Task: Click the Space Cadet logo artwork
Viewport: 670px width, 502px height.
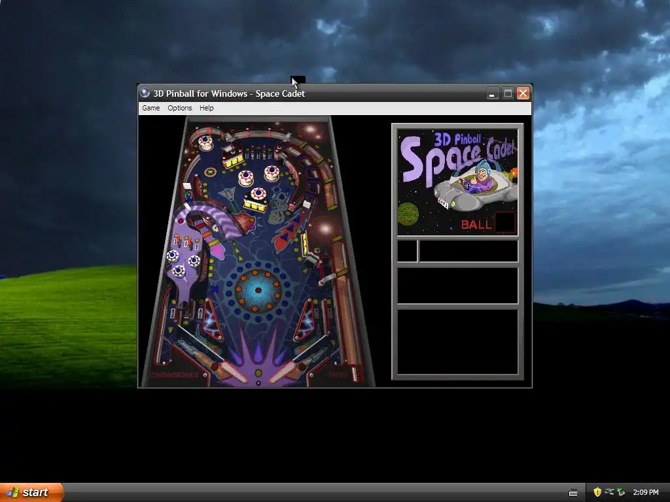Action: (x=457, y=182)
